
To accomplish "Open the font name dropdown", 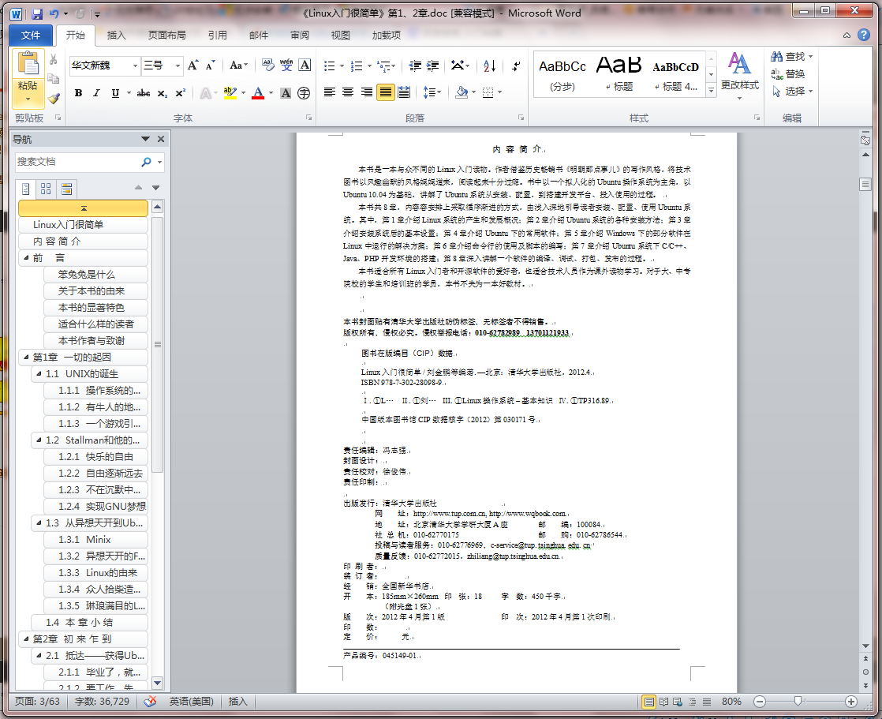I will (x=135, y=66).
